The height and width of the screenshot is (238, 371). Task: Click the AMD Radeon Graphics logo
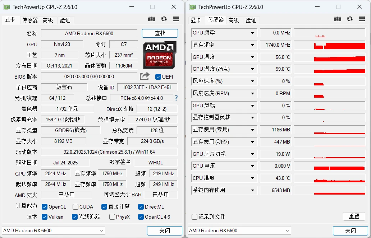pos(160,55)
